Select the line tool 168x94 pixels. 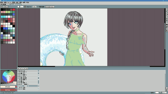click(167, 23)
